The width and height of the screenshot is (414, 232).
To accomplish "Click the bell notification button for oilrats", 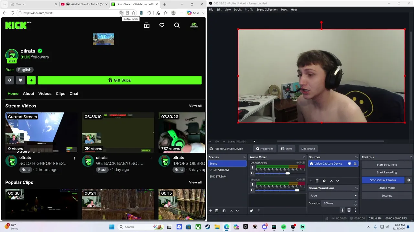I will (x=10, y=80).
